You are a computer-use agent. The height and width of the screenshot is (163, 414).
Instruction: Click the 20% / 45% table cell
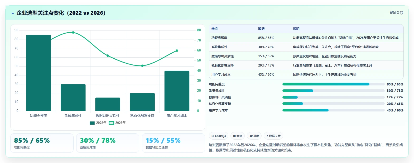pos(266,65)
